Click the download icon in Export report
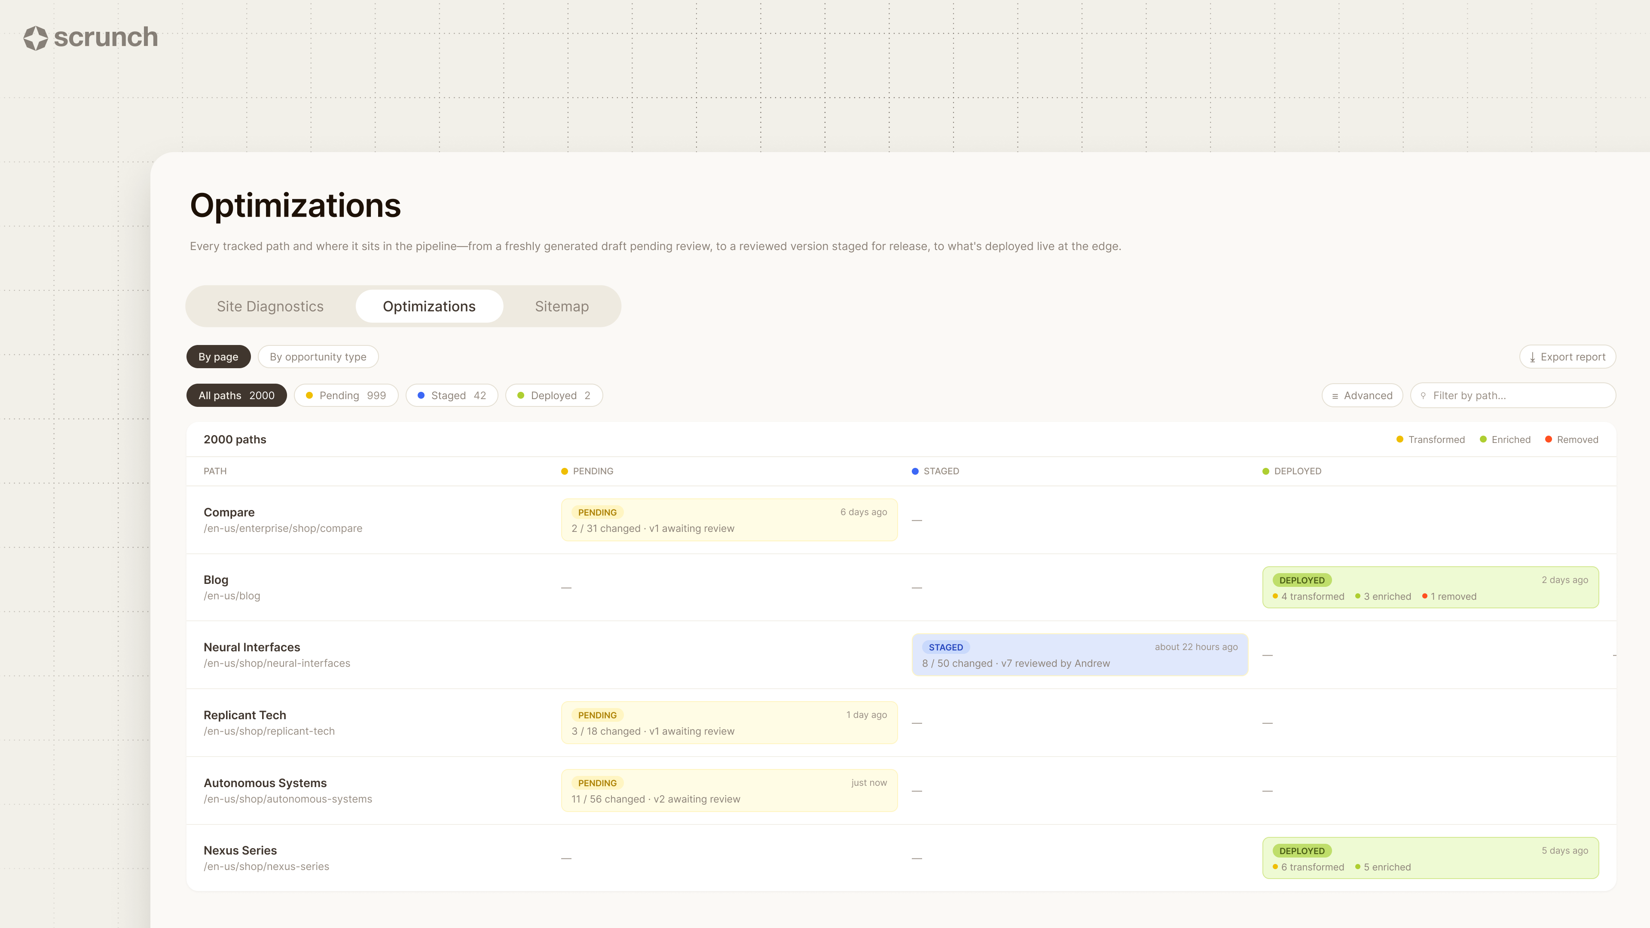1650x928 pixels. 1532,357
